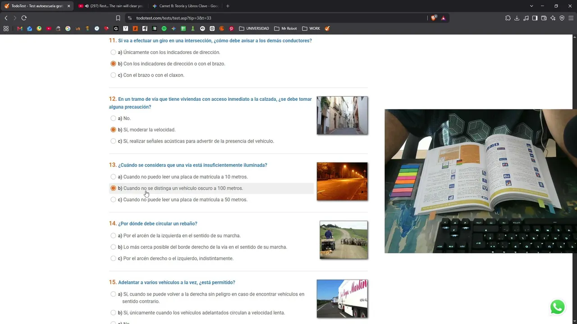Click the Brave VPN shield icon
Viewport: 577px width, 324px height.
point(562,18)
